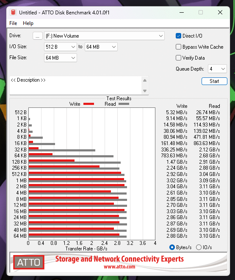
Task: Select the IO/s radio button
Action: click(x=199, y=247)
